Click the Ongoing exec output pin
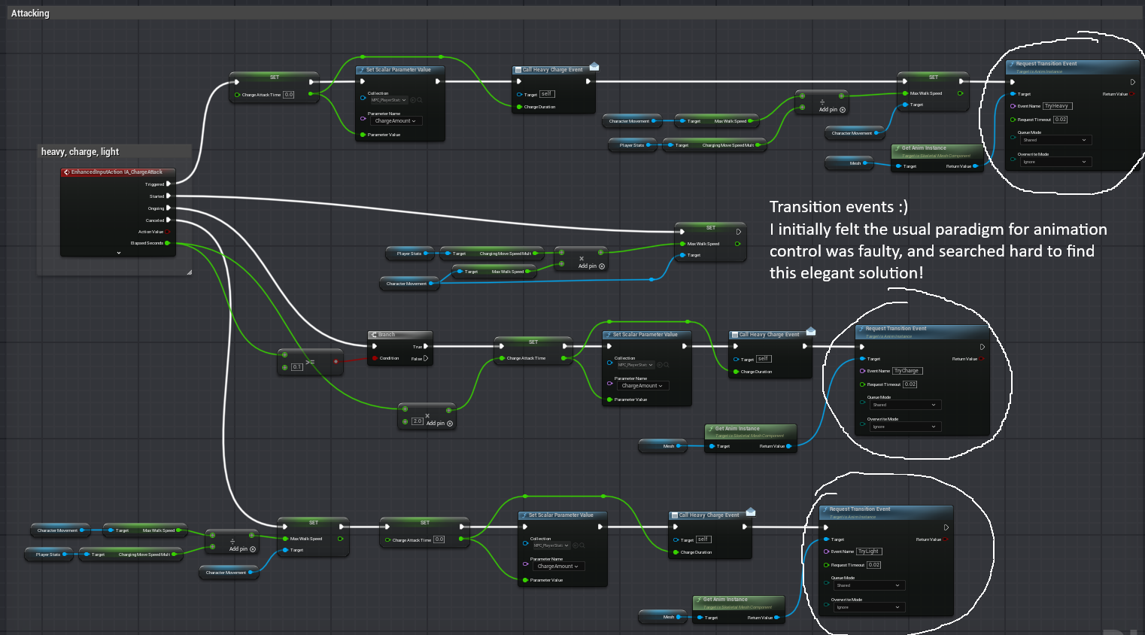 coord(169,208)
